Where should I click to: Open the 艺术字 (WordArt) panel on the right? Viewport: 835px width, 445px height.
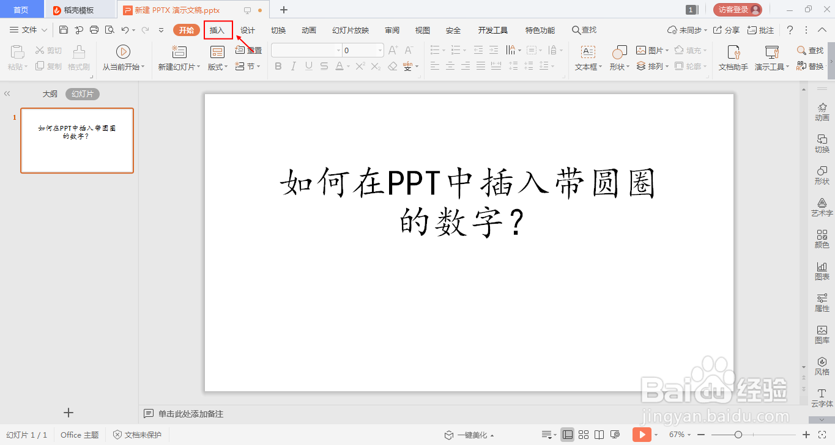point(822,207)
